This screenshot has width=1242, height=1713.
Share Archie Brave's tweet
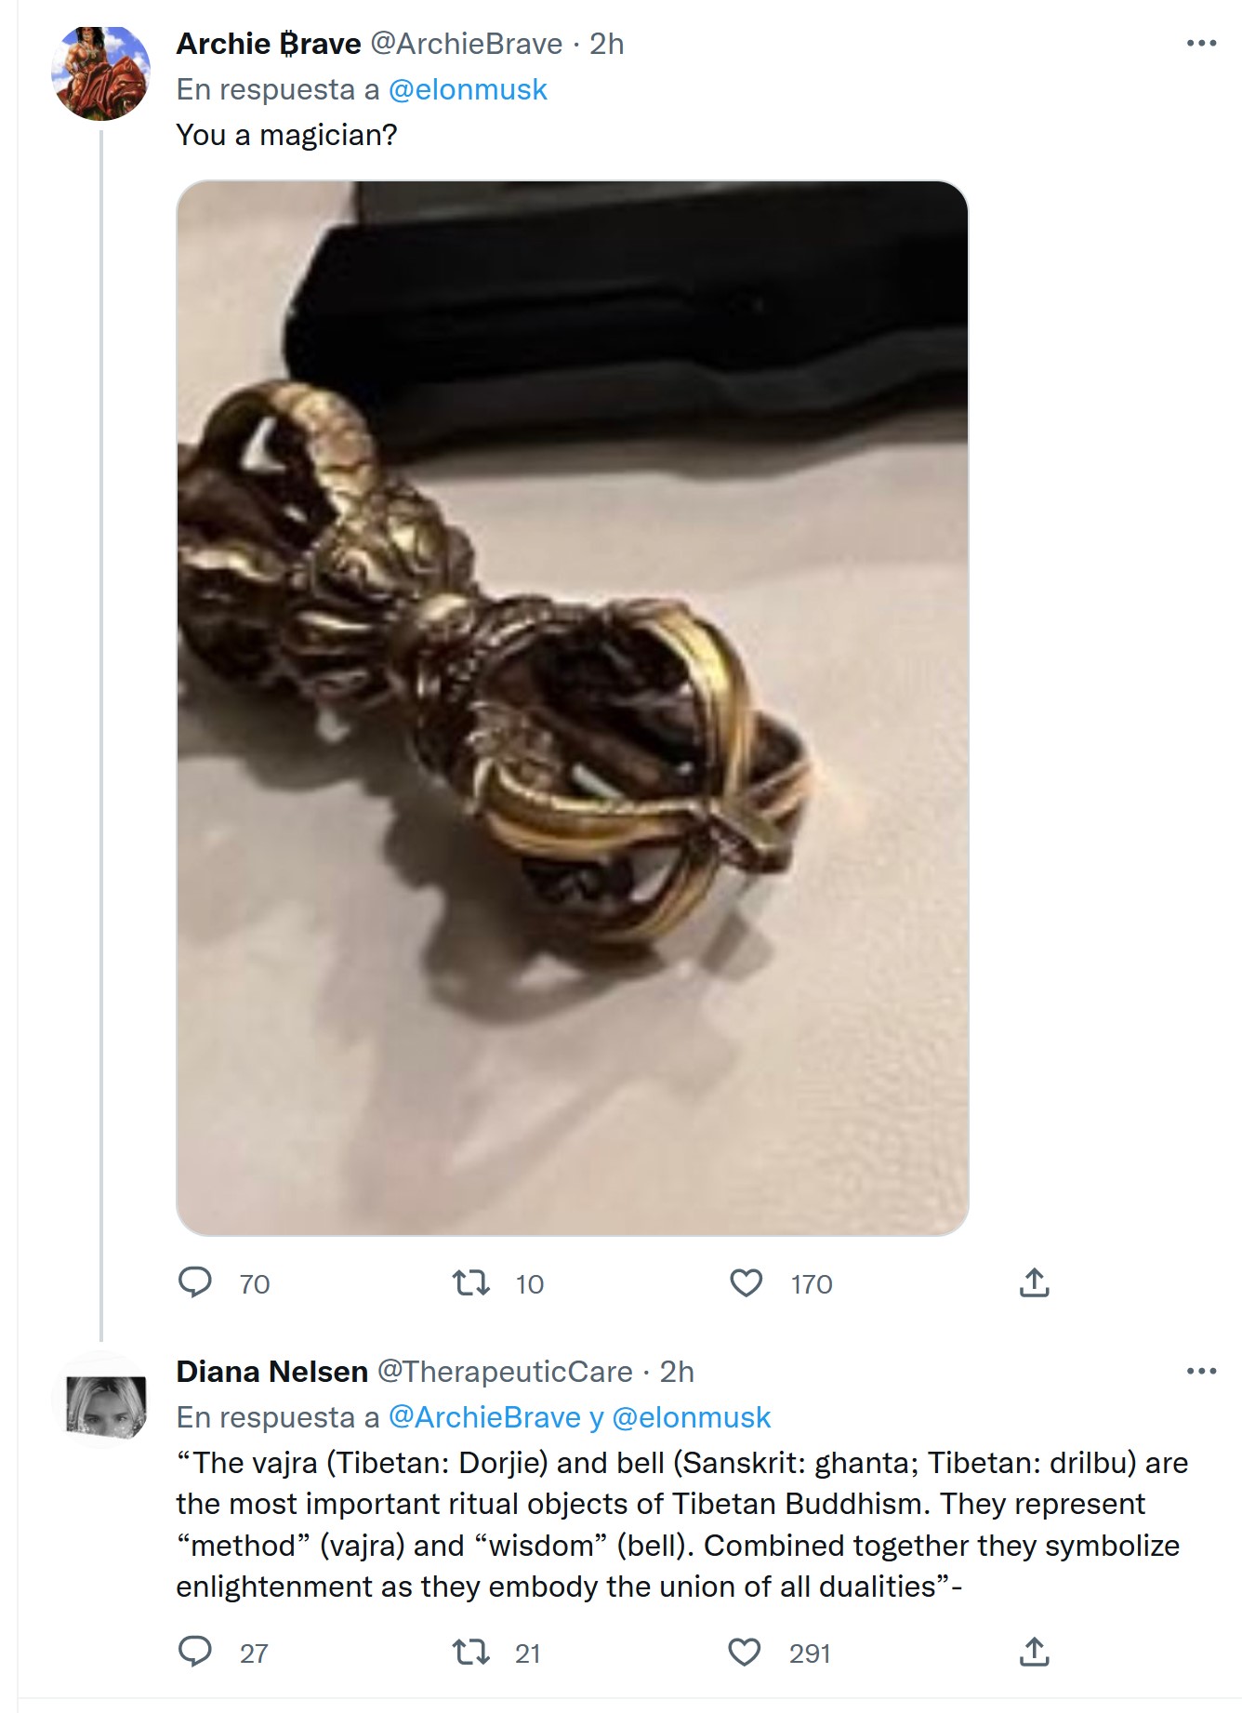click(1034, 1283)
